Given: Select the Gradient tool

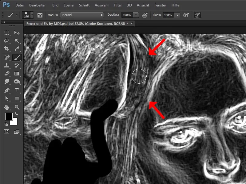Looking at the screenshot, I should [x=17, y=74].
